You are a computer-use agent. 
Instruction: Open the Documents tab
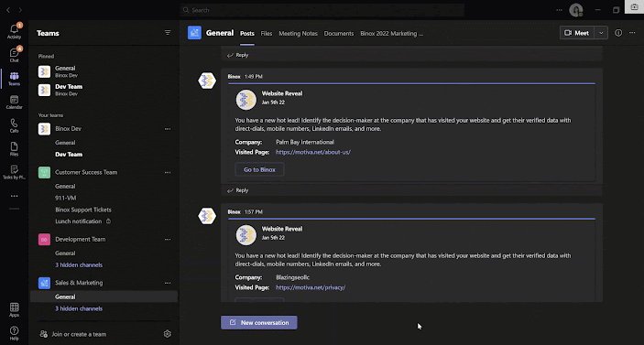(339, 34)
